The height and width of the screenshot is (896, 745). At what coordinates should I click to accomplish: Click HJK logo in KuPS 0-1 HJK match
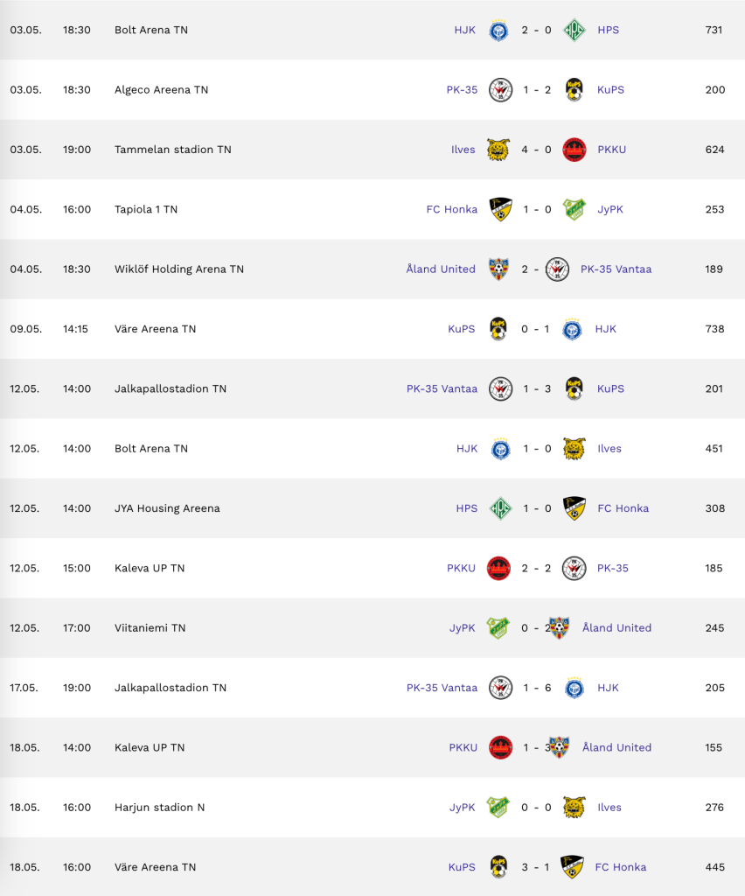pyautogui.click(x=573, y=329)
